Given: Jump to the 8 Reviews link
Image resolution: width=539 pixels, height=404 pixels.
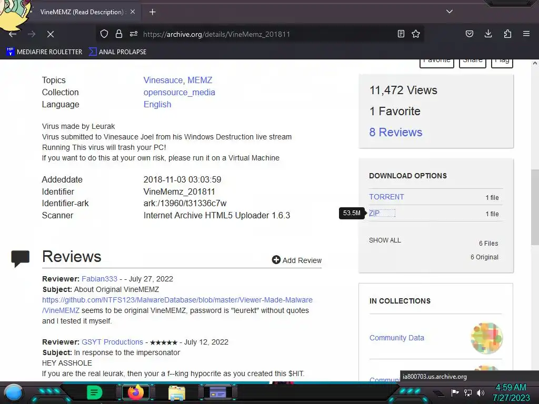Looking at the screenshot, I should pos(396,132).
